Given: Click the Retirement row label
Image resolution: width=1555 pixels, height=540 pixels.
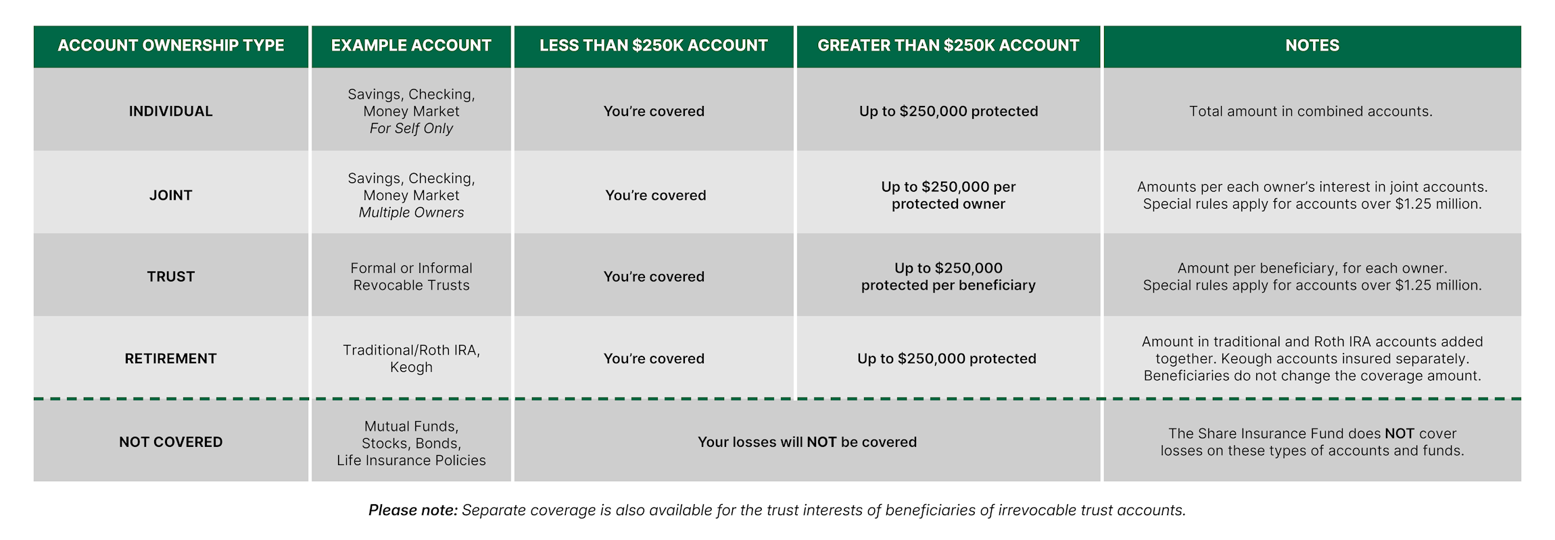Looking at the screenshot, I should pyautogui.click(x=170, y=358).
